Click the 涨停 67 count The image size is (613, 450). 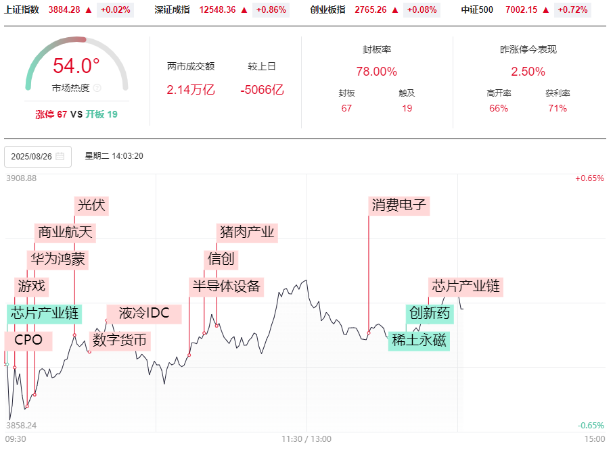tap(51, 114)
